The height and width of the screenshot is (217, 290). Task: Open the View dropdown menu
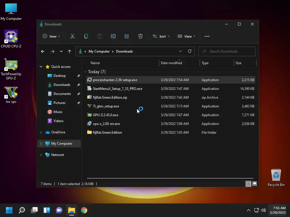[x=186, y=36]
